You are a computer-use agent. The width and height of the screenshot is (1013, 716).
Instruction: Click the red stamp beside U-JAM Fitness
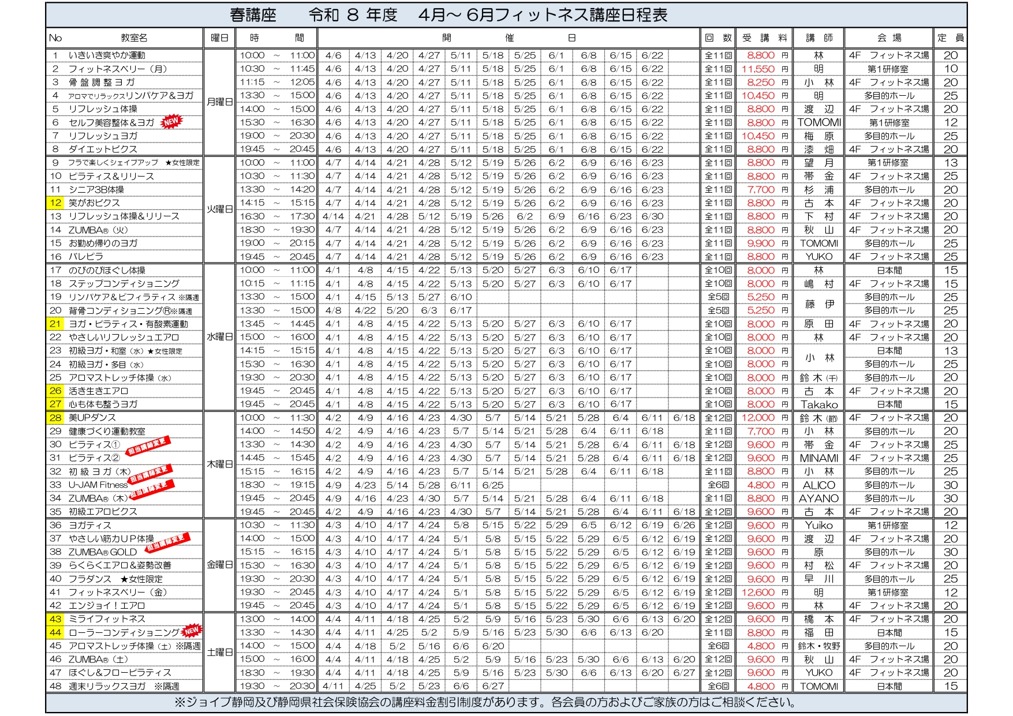(x=151, y=489)
